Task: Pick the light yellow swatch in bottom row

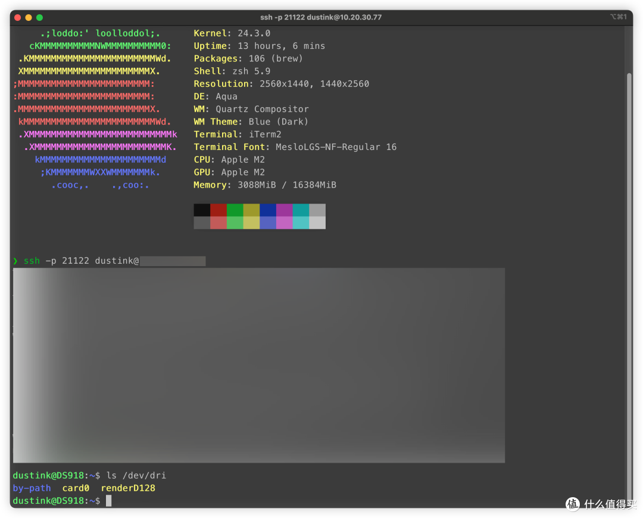Action: point(251,223)
